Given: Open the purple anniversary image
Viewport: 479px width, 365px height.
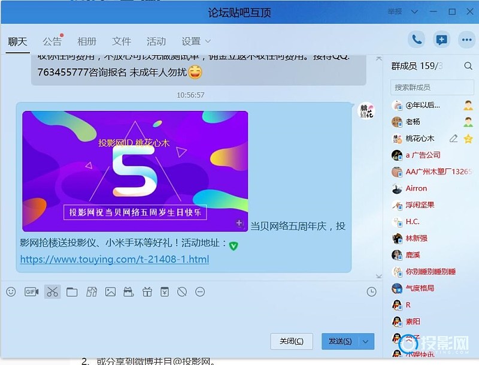Looking at the screenshot, I should [x=135, y=171].
